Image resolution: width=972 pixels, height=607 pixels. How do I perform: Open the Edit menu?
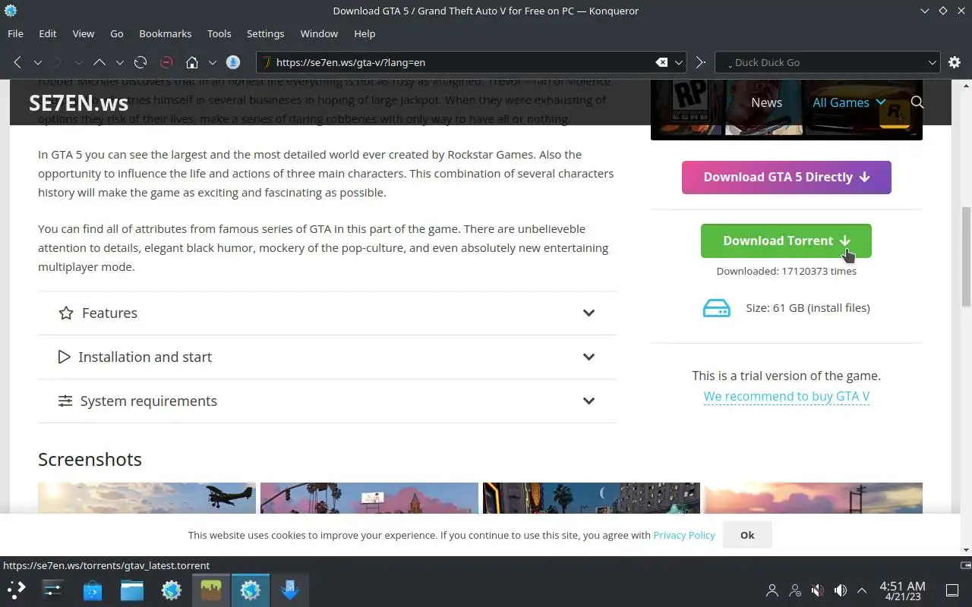tap(48, 33)
